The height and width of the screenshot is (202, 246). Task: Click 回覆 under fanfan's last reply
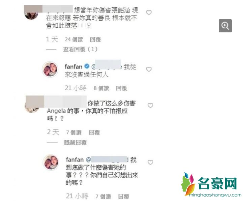click(124, 197)
